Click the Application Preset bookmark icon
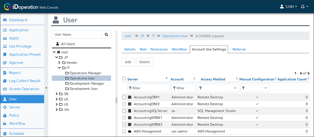 tap(5, 54)
